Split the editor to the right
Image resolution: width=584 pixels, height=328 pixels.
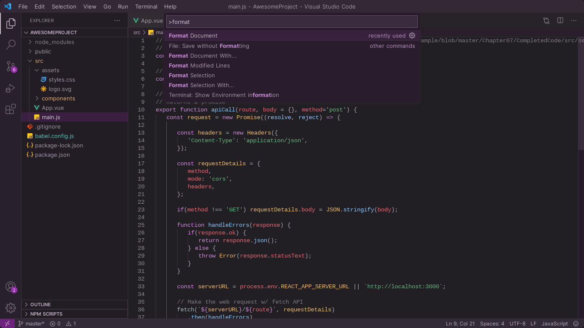(x=560, y=20)
